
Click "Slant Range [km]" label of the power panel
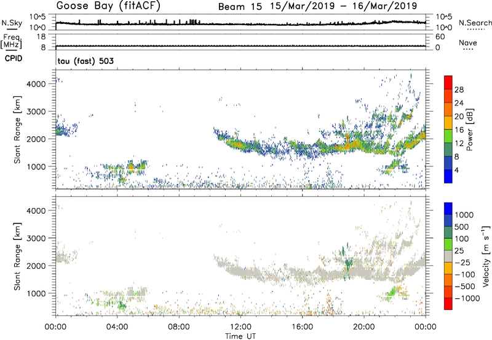tap(17, 129)
